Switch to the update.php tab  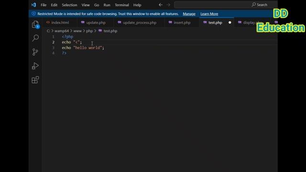click(96, 22)
